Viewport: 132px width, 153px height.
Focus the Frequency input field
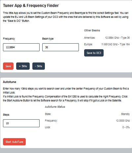(21, 47)
